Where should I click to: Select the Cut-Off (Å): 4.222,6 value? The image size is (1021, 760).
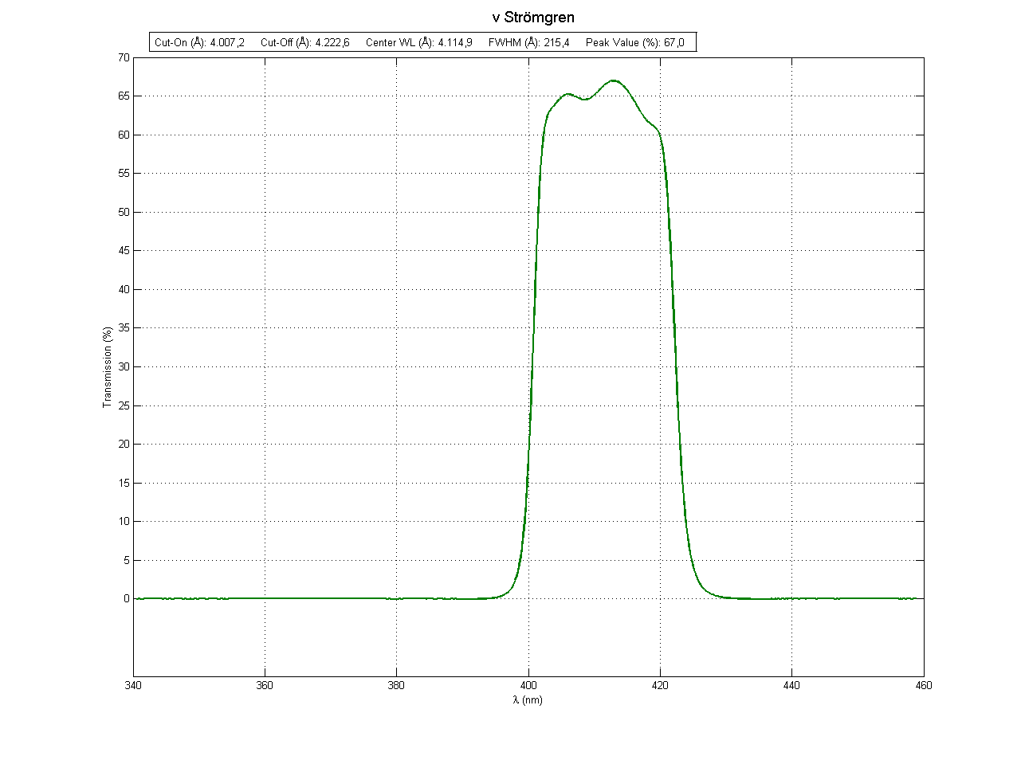[305, 42]
